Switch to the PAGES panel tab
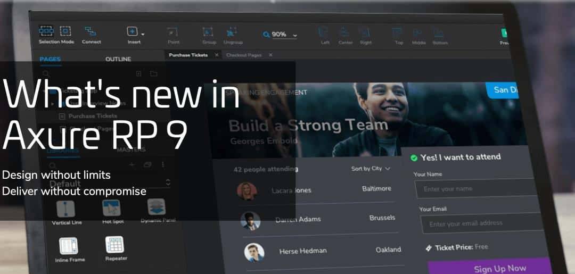This screenshot has width=575, height=274. (x=50, y=59)
